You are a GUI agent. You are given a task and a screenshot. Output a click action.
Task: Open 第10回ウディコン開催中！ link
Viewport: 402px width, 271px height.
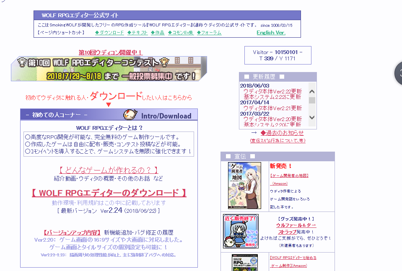(111, 52)
